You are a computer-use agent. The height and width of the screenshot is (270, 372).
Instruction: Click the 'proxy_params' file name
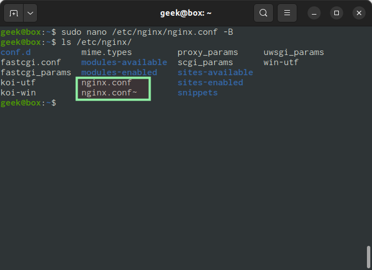pos(207,52)
